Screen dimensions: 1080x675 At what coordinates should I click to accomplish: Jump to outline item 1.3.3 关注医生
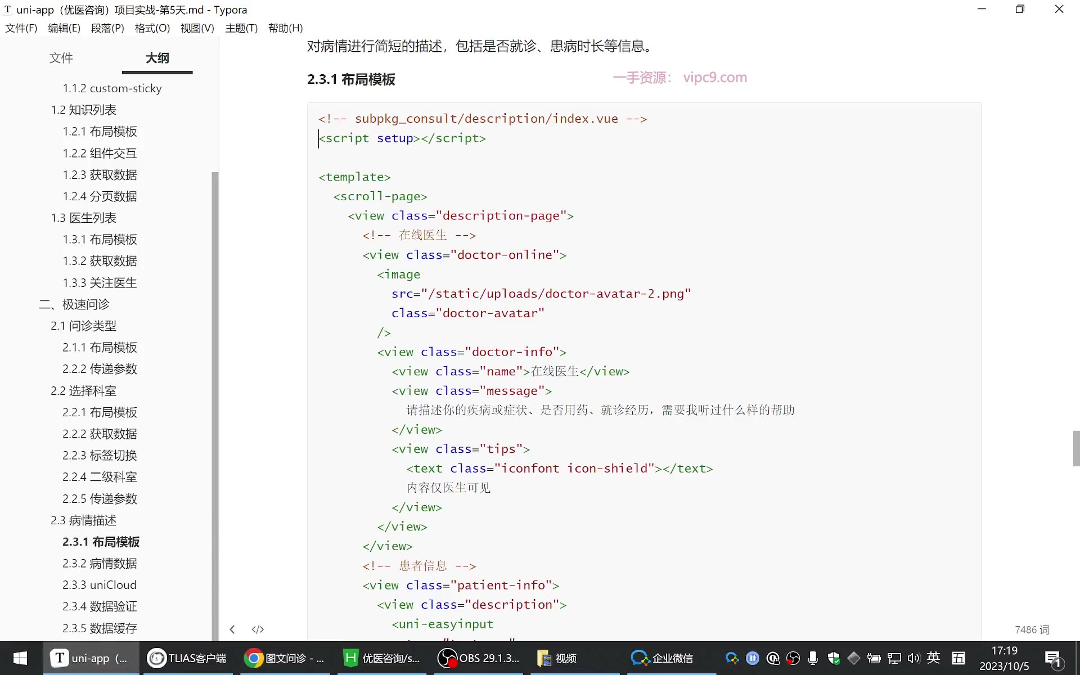pos(100,283)
